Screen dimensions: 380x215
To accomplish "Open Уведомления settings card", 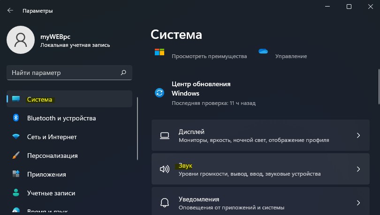I will tap(260, 201).
